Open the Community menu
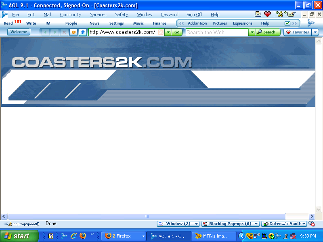The image size is (323, 242). pyautogui.click(x=70, y=15)
